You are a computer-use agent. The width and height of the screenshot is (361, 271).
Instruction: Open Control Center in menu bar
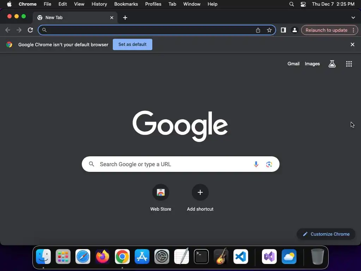[303, 4]
